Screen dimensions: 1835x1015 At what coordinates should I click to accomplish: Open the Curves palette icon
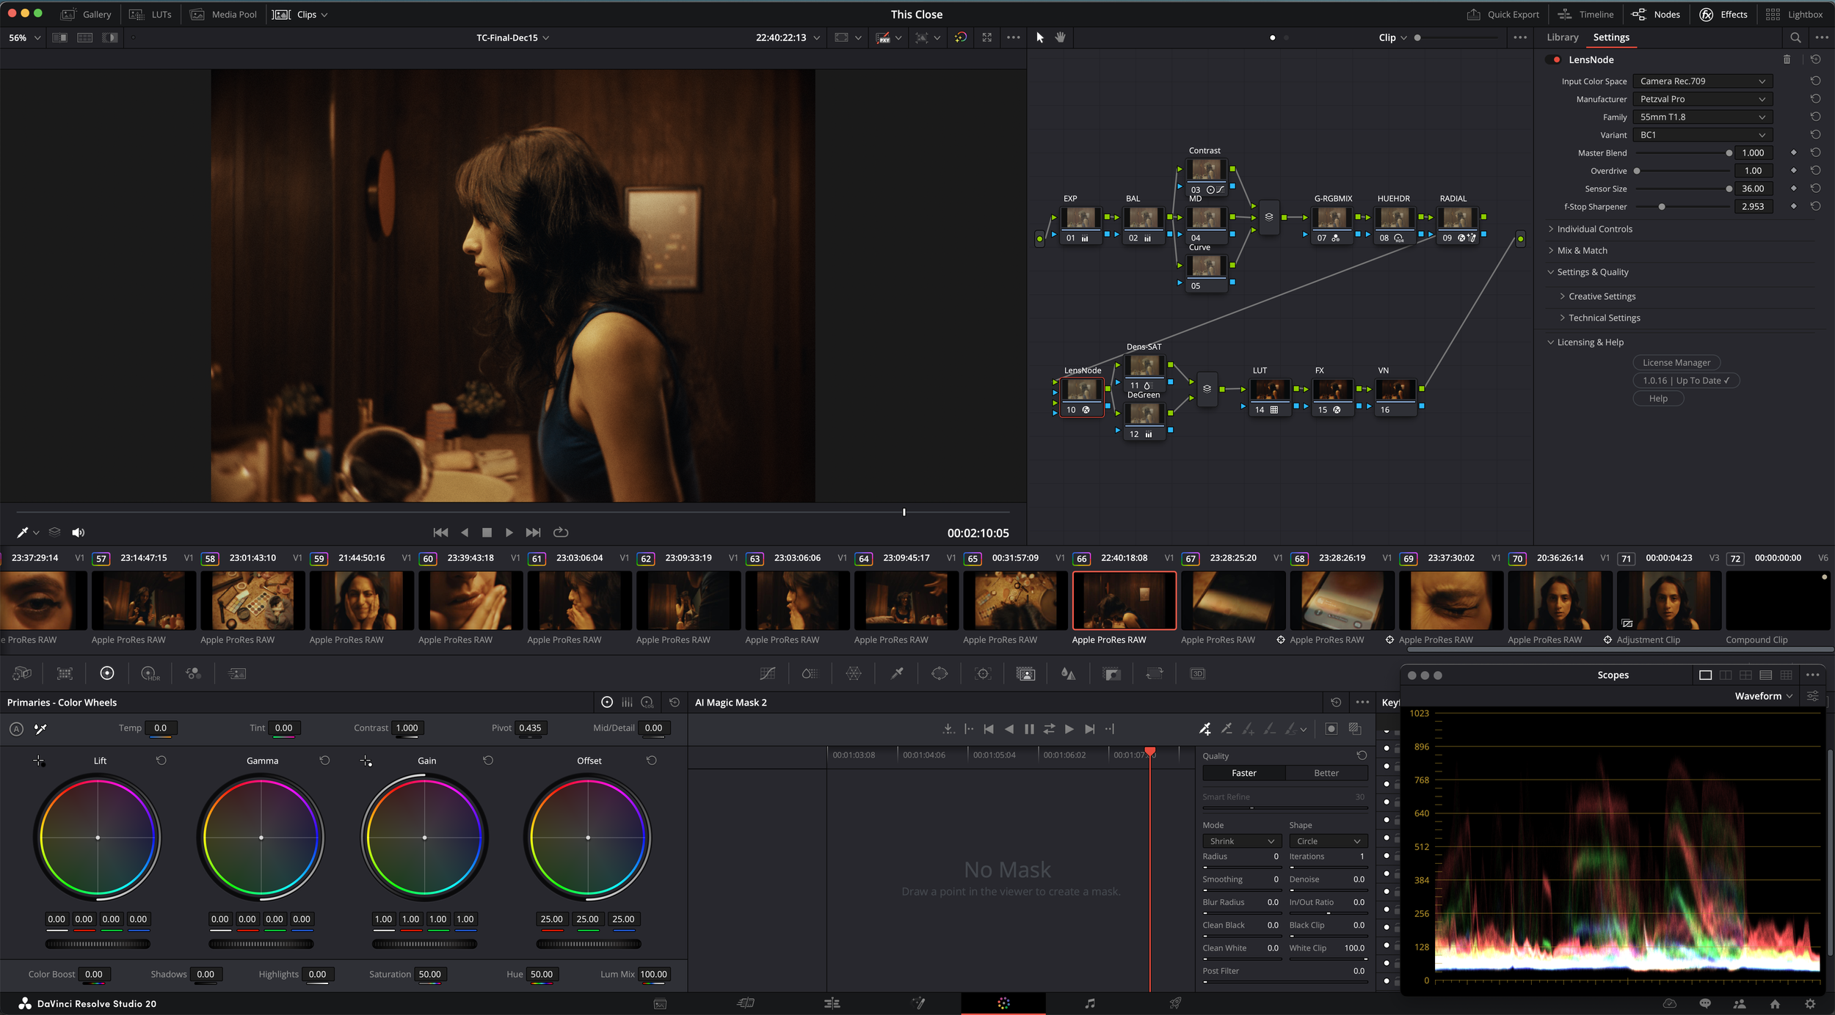767,673
